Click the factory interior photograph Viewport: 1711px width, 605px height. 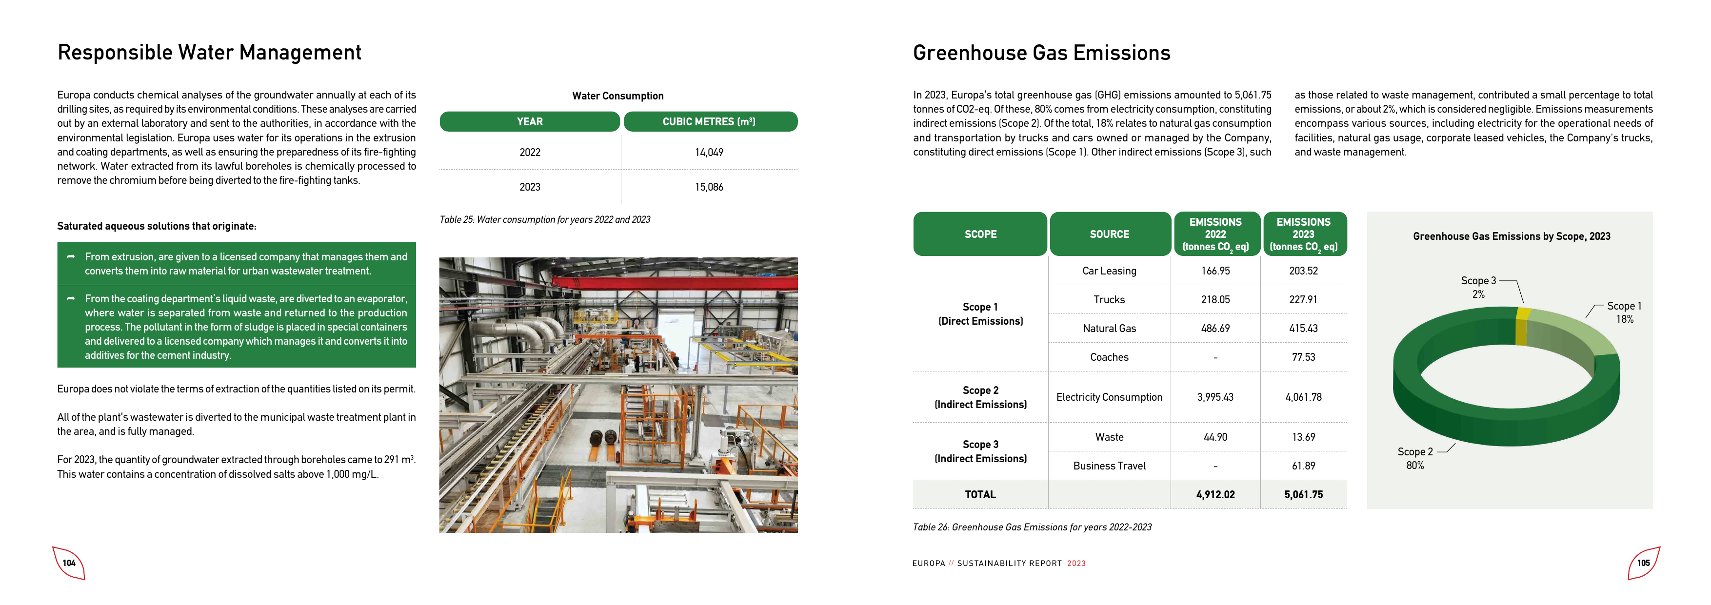point(618,394)
